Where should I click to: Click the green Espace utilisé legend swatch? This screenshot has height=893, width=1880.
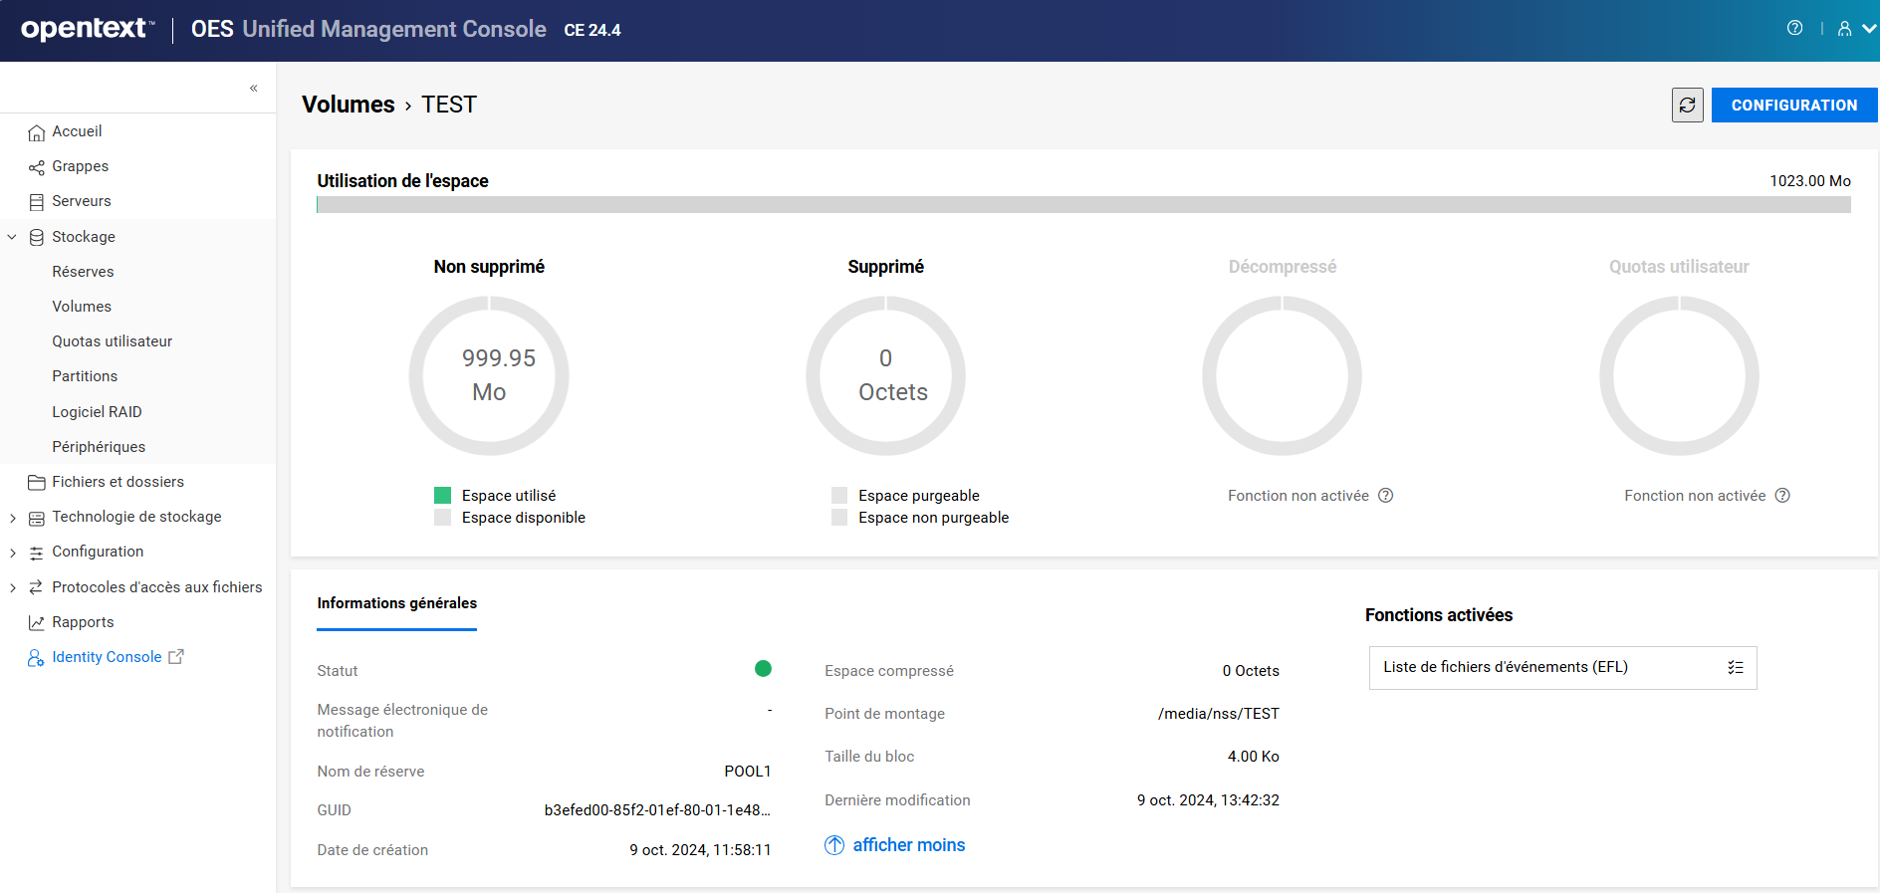[443, 496]
